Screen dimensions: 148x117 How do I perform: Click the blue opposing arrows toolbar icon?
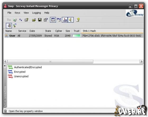coord(21,20)
